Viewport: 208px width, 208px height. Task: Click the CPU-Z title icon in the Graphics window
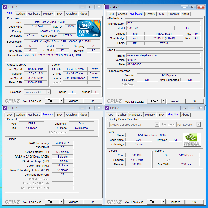click(x=107, y=108)
